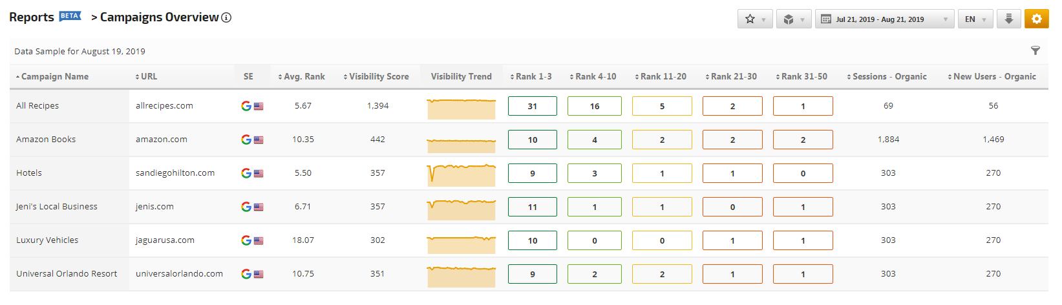Screen dimensions: 1062x305
Task: Click the US flag in Hotels row
Action: pyautogui.click(x=259, y=174)
